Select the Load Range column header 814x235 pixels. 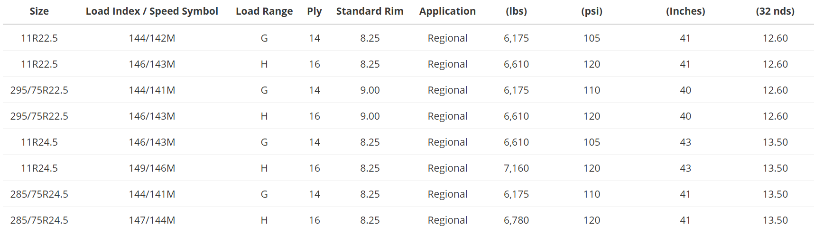[264, 11]
